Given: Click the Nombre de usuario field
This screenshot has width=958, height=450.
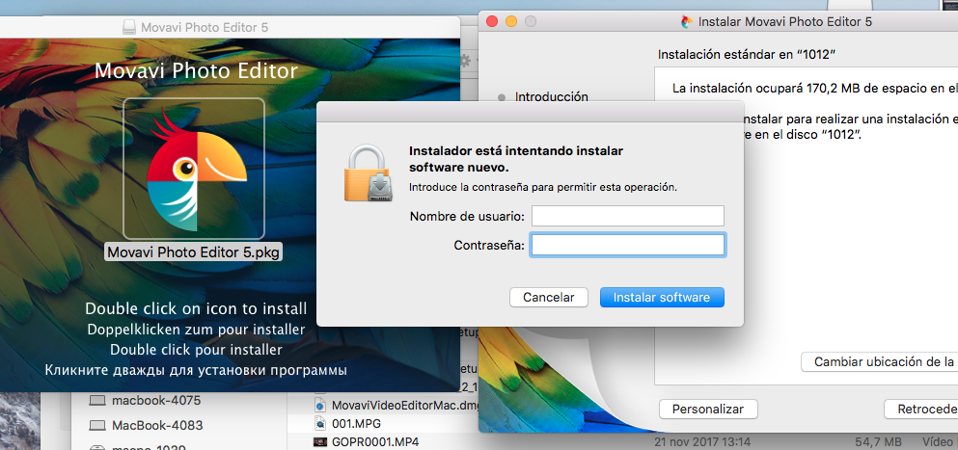Looking at the screenshot, I should 627,216.
